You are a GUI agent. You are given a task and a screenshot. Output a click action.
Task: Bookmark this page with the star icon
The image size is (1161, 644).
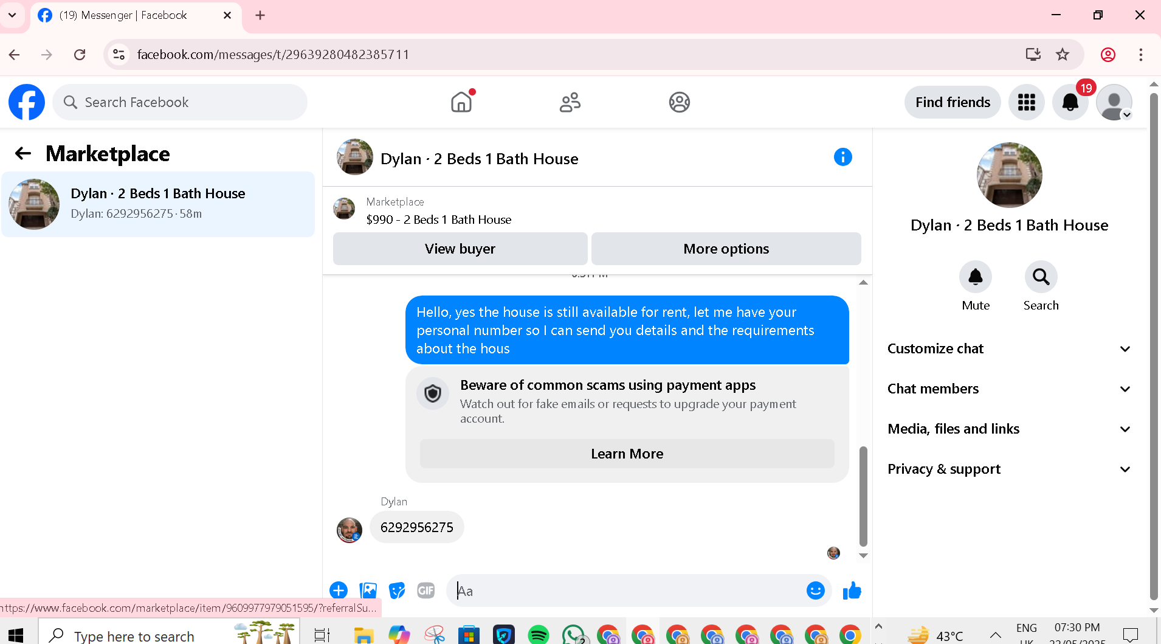click(x=1063, y=55)
